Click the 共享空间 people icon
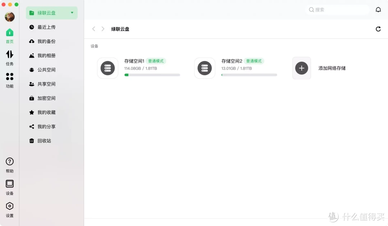388x226 pixels. [32, 84]
